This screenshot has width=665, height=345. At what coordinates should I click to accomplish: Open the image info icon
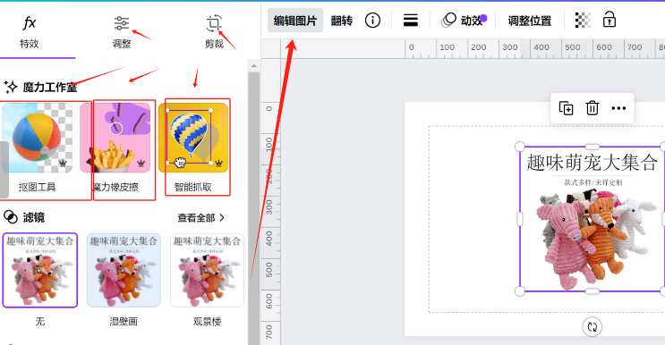pos(373,21)
